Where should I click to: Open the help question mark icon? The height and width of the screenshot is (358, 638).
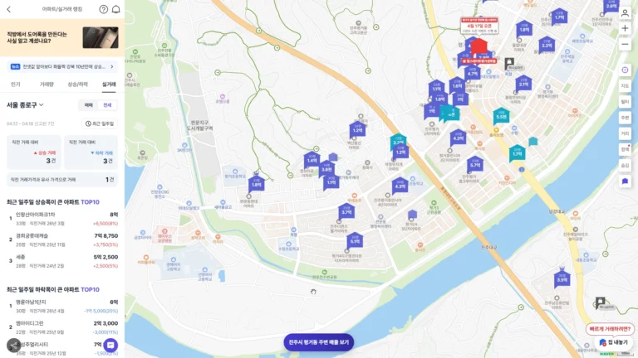pos(104,9)
